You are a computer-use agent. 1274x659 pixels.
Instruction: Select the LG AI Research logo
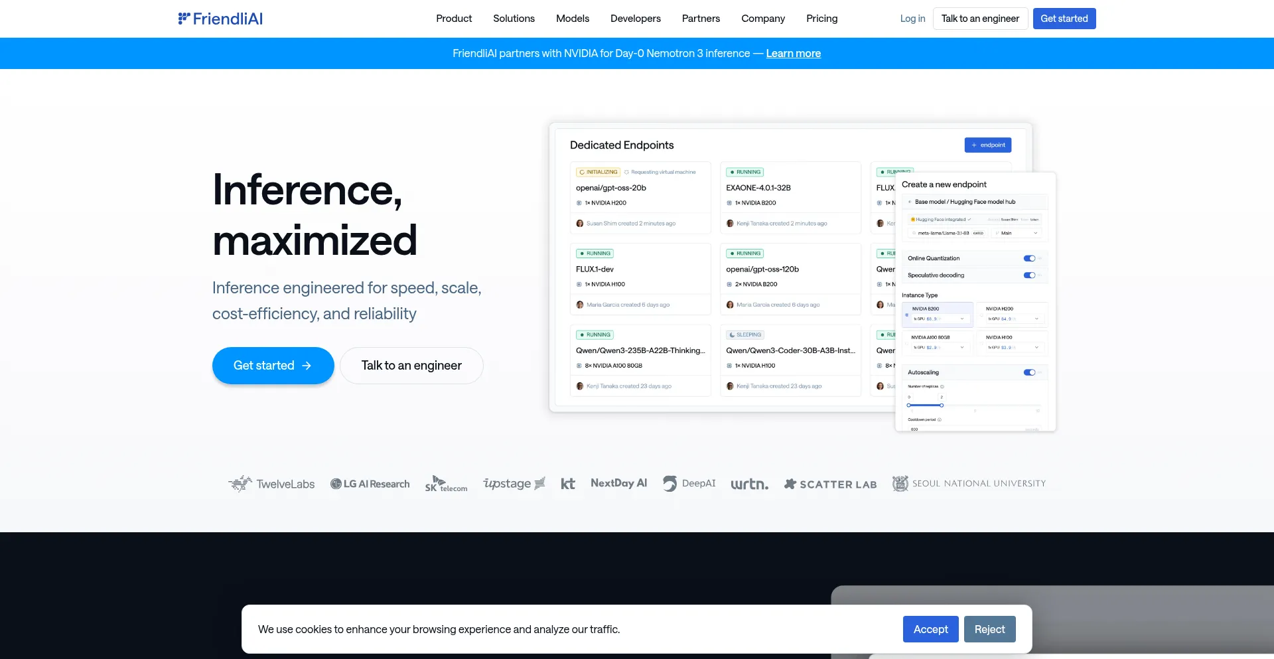370,483
